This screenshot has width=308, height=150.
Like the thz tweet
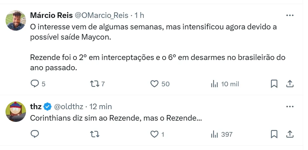pyautogui.click(x=154, y=134)
